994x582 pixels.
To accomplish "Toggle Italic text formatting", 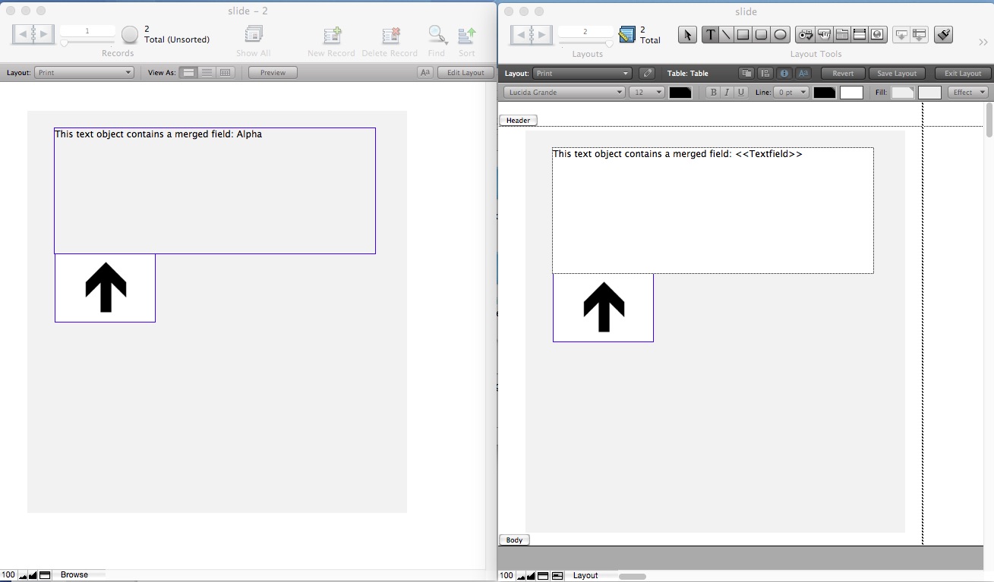I will (727, 93).
